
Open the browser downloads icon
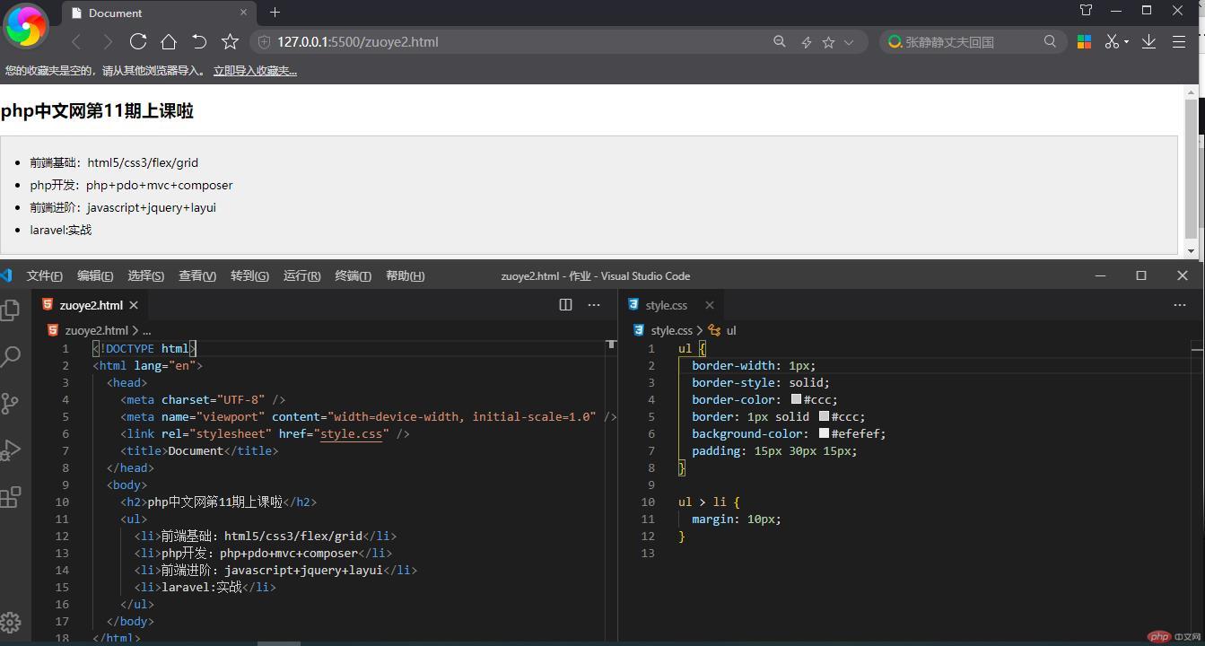click(1148, 41)
